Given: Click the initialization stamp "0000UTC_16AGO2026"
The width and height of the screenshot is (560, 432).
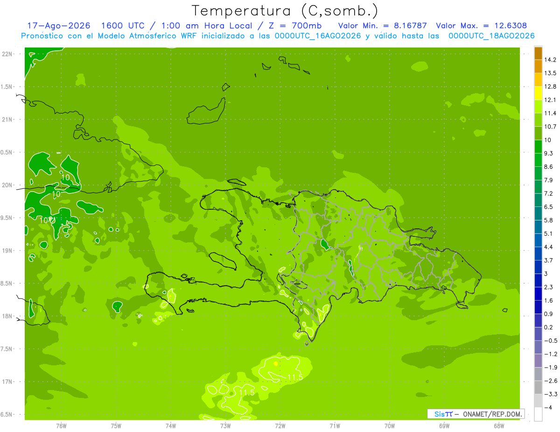Looking at the screenshot, I should click(318, 36).
